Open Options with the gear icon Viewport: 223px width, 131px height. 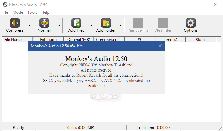pos(191,23)
